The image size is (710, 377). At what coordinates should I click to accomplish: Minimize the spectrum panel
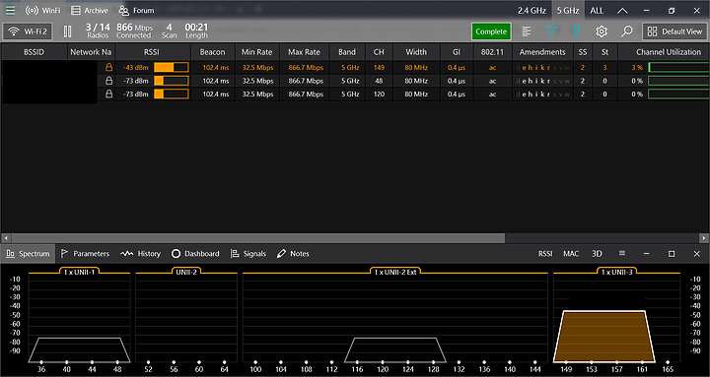pyautogui.click(x=647, y=254)
